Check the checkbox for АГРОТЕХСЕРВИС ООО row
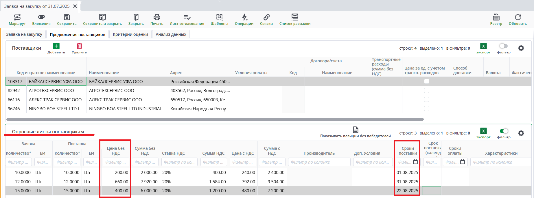The image size is (534, 198). tap(426, 90)
